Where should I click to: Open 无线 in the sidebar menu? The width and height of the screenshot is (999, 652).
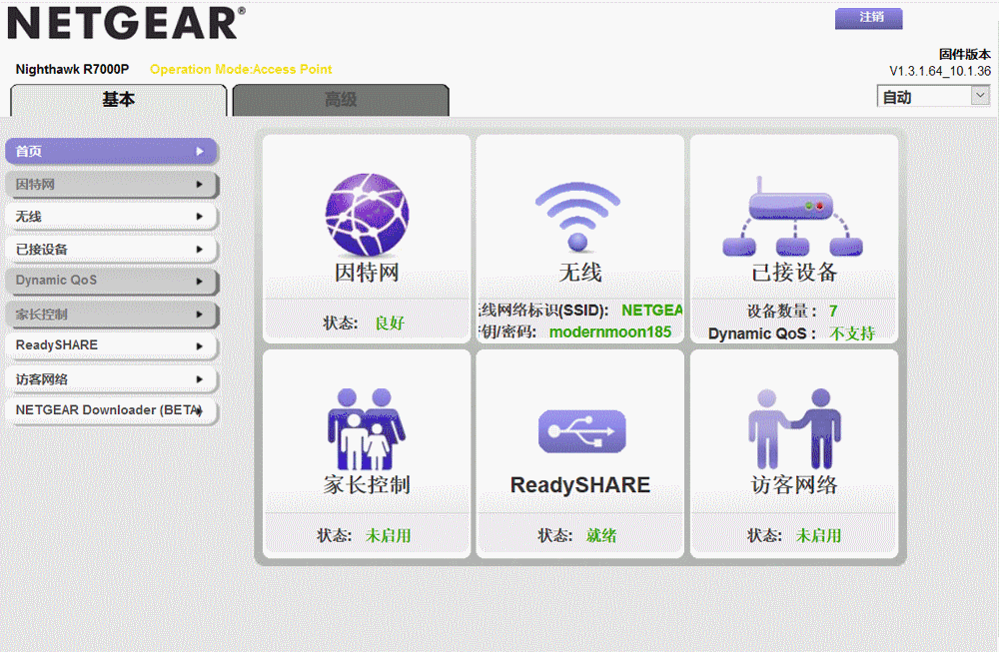[111, 217]
